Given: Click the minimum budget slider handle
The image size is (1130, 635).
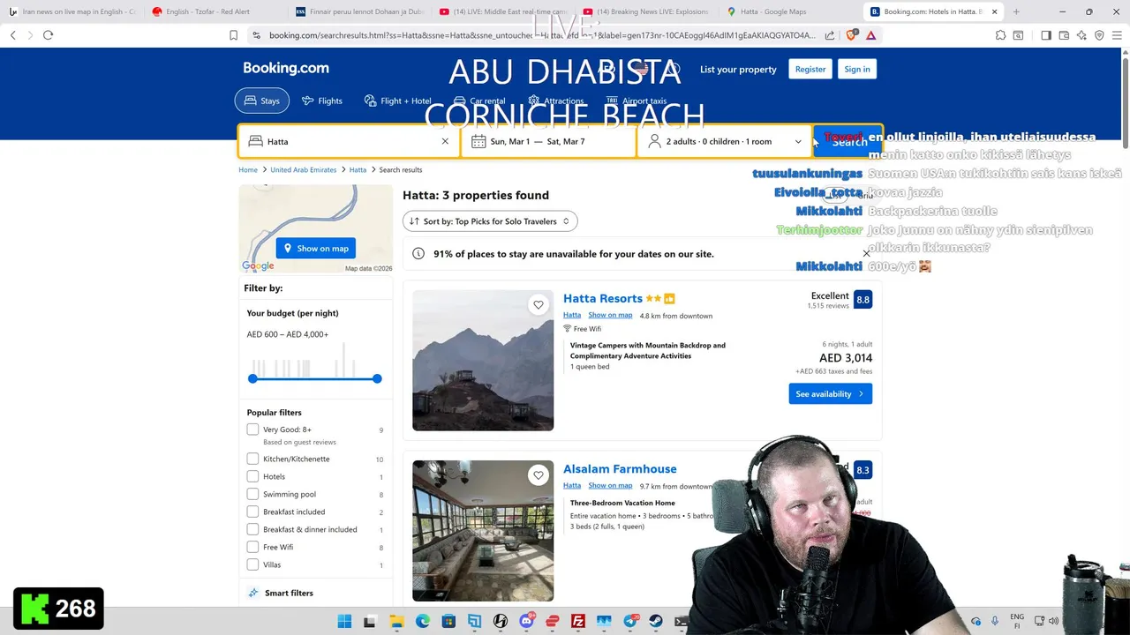Looking at the screenshot, I should pos(252,378).
